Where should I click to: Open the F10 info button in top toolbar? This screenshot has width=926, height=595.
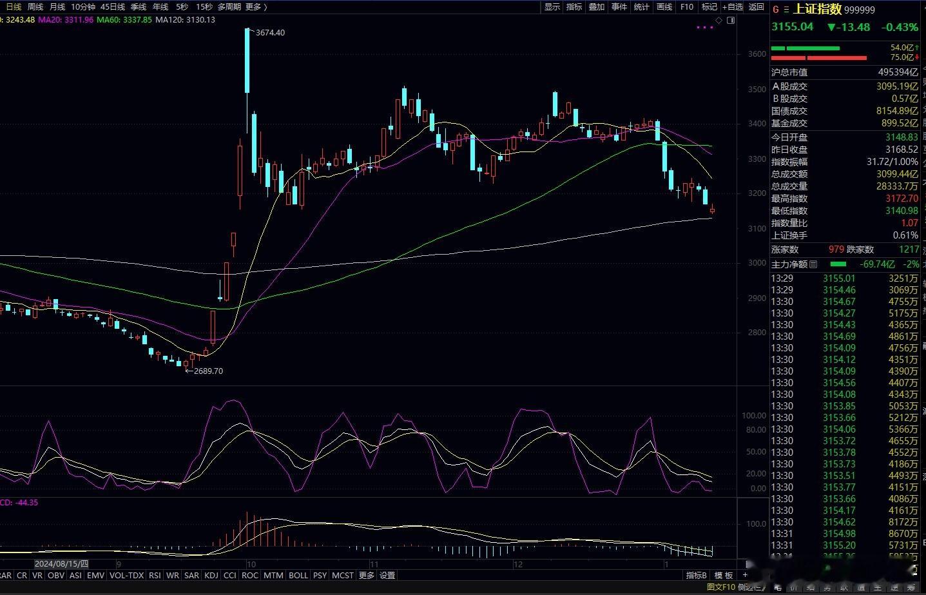click(x=687, y=7)
